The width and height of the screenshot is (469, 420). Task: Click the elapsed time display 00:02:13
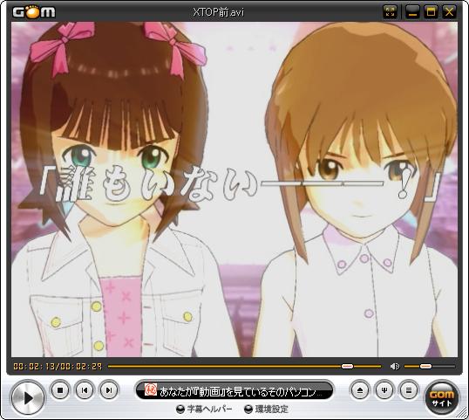[x=33, y=367]
